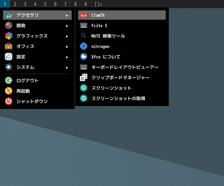Click the gear icon for システム

click(x=9, y=67)
